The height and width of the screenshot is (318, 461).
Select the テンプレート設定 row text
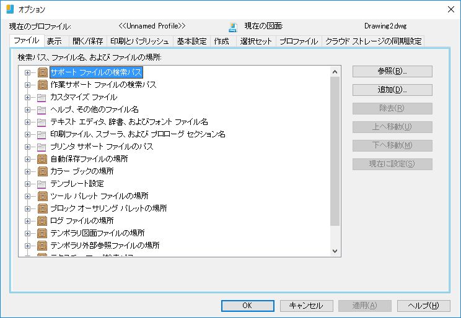[x=77, y=184]
